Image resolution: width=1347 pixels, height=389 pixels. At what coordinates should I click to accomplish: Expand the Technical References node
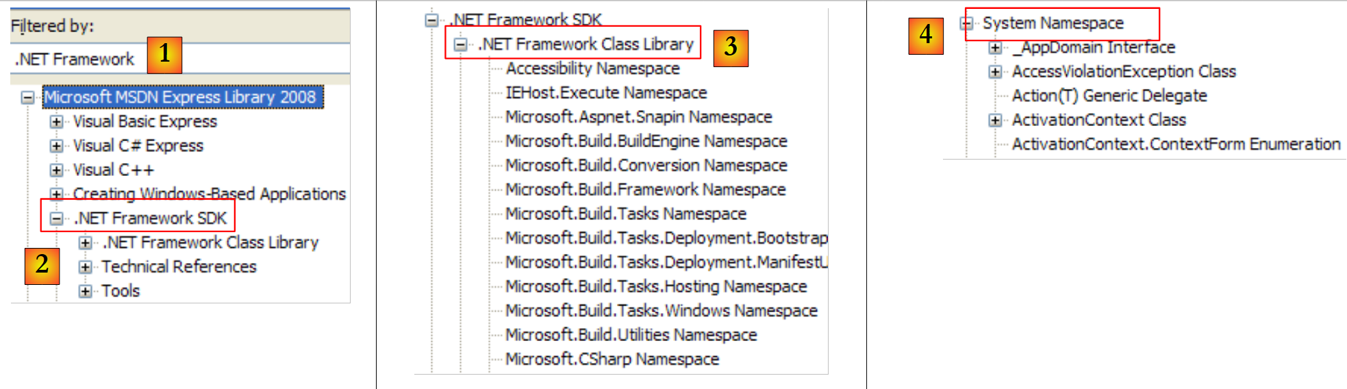[x=85, y=267]
